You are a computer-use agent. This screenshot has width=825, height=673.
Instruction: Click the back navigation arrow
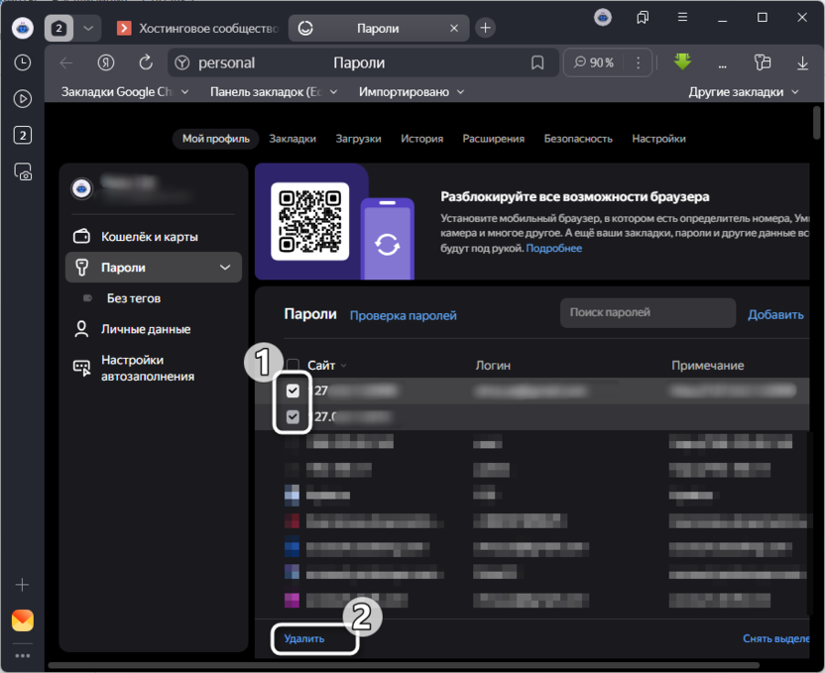(x=66, y=62)
